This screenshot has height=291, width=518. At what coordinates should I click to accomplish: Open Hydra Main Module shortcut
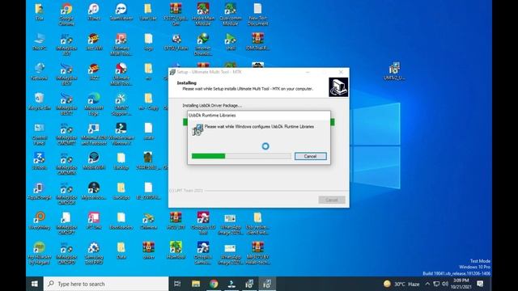tap(203, 15)
